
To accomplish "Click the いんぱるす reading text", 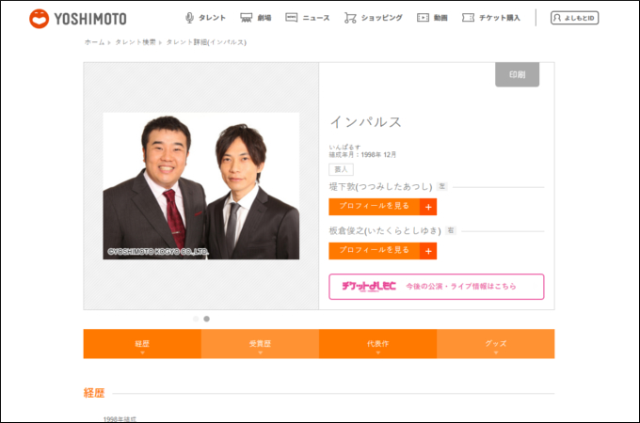I will click(344, 148).
